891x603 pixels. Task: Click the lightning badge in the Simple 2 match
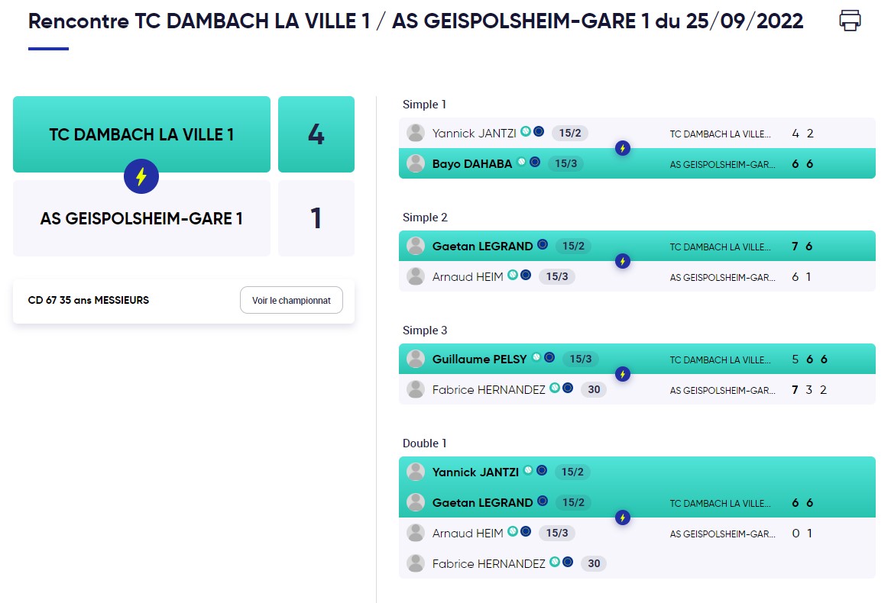[x=623, y=261]
